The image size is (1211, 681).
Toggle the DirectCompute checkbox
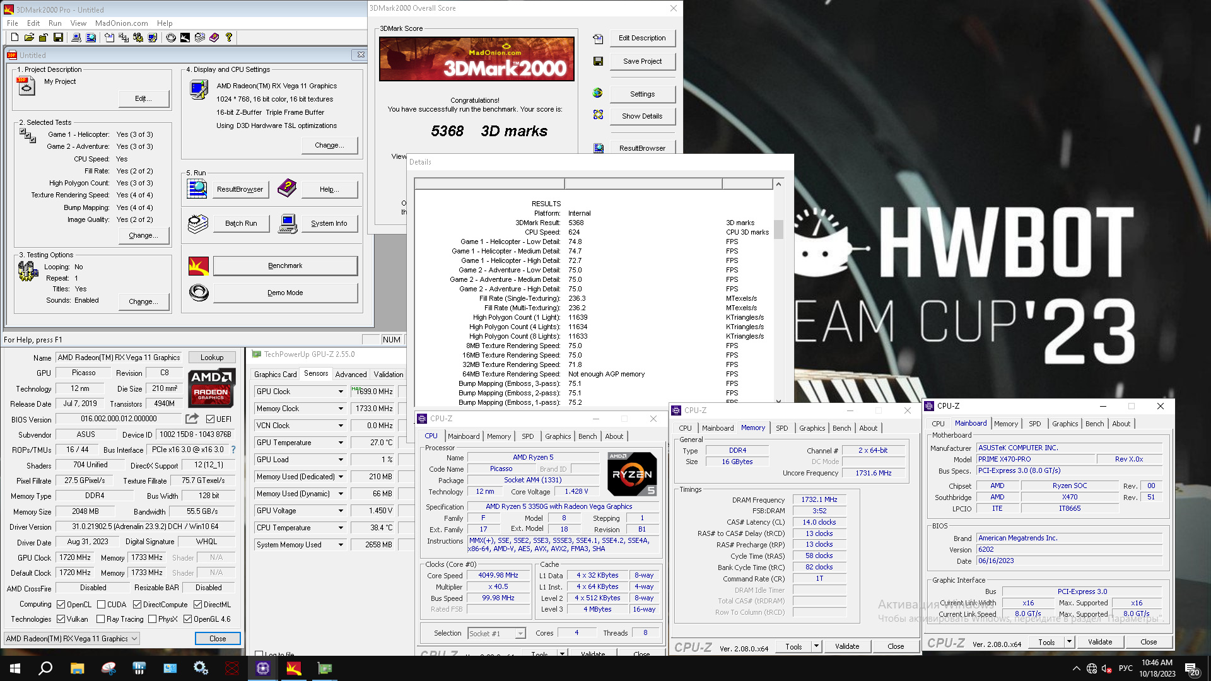click(x=137, y=604)
